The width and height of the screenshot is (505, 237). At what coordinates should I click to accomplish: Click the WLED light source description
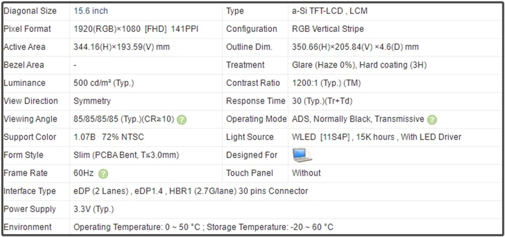click(x=377, y=137)
